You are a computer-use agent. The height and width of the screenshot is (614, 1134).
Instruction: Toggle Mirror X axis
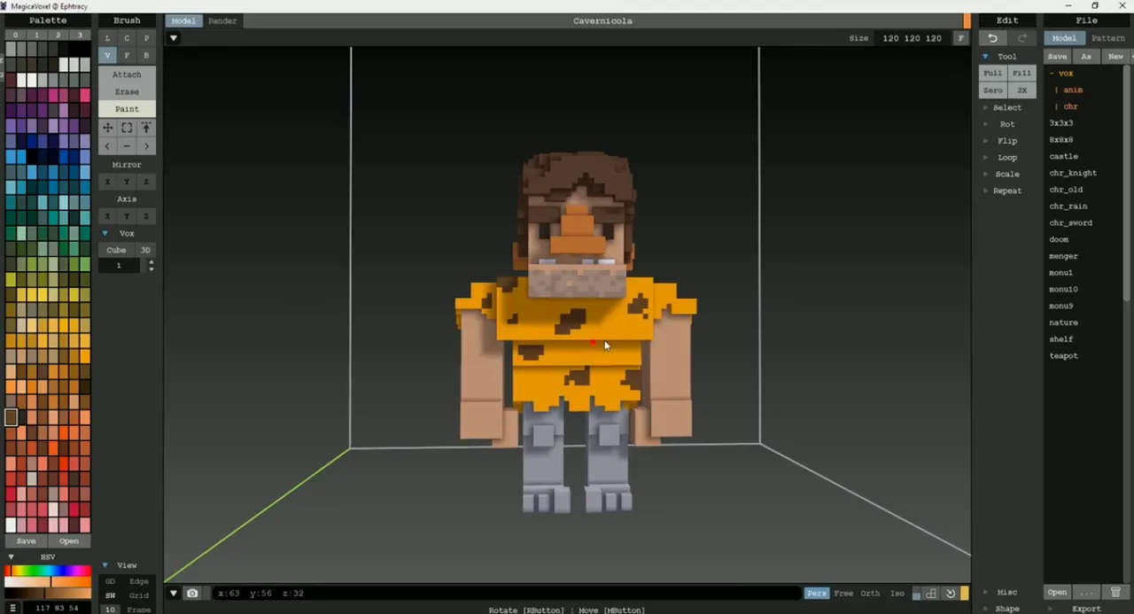point(107,182)
